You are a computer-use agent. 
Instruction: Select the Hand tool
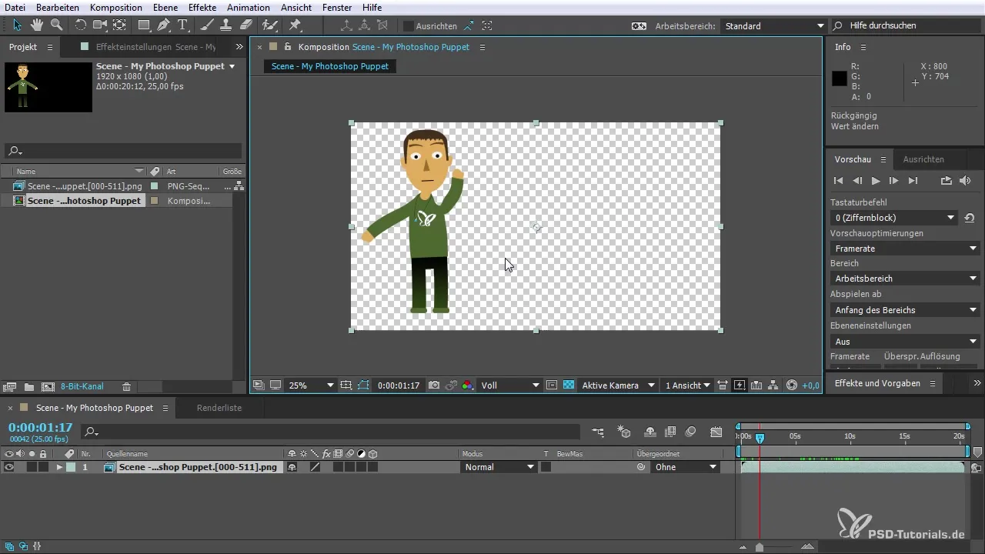(x=37, y=25)
